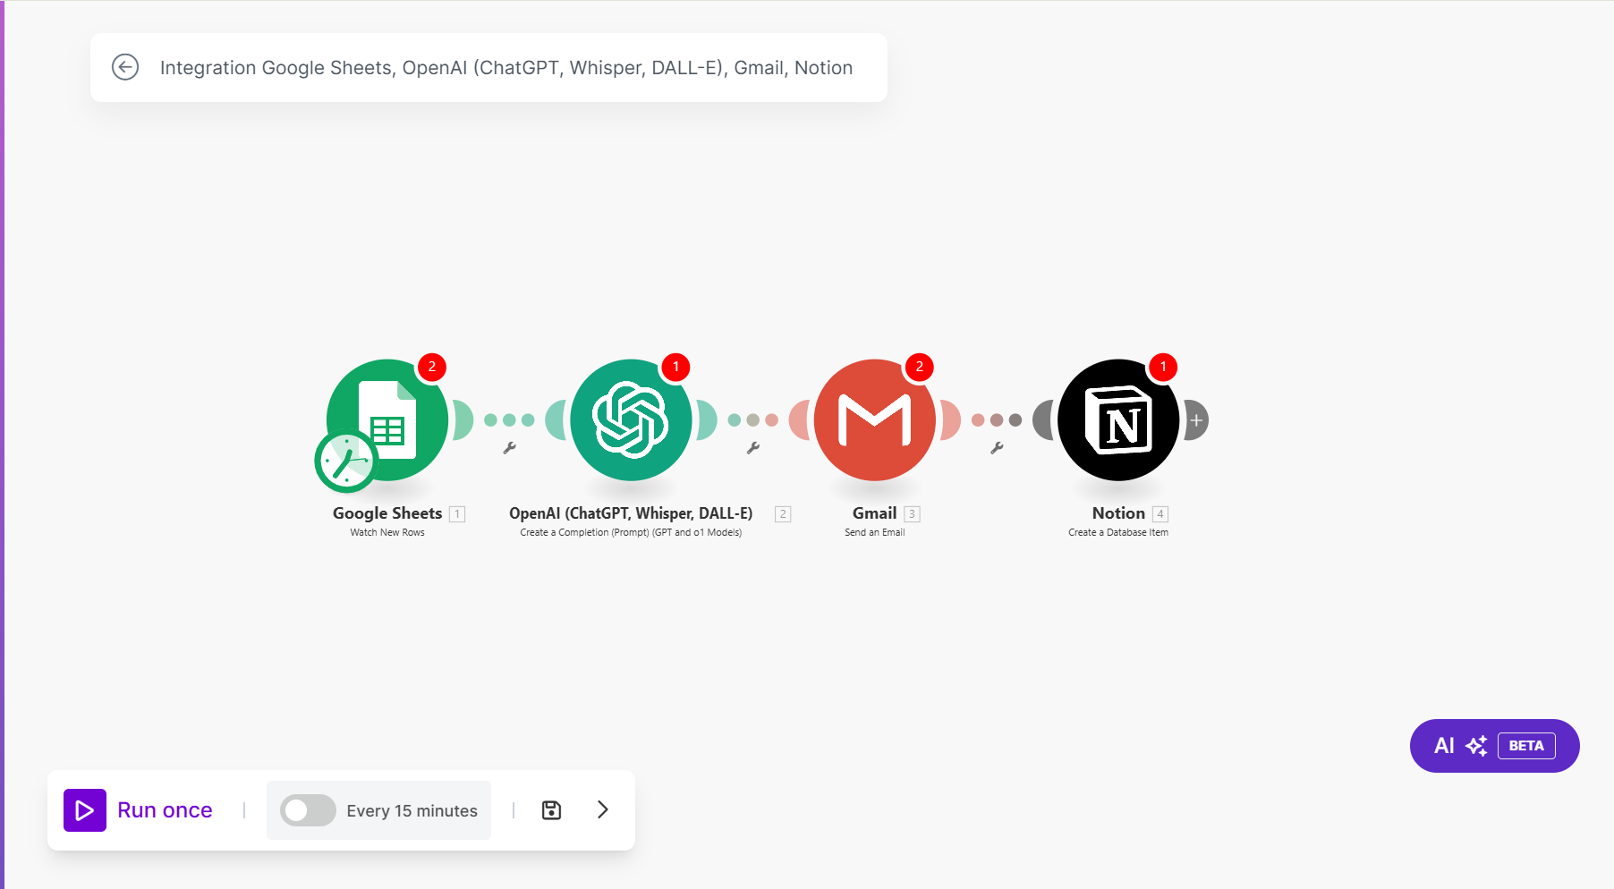Image resolution: width=1614 pixels, height=889 pixels.
Task: Click the red badge on Google Sheets
Action: pyautogui.click(x=432, y=367)
